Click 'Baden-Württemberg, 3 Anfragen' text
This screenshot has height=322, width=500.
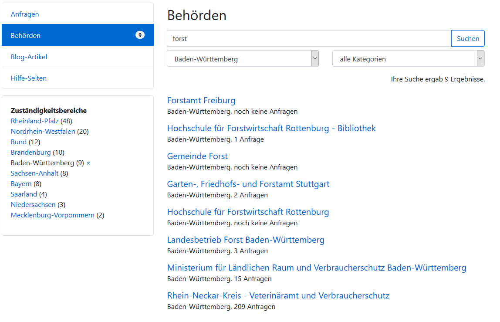(217, 251)
